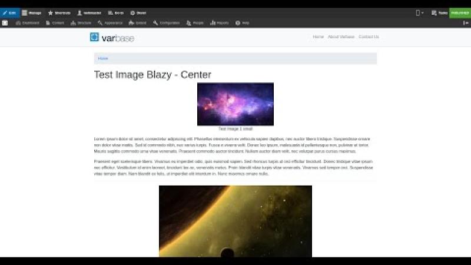The width and height of the screenshot is (471, 265).
Task: Click the toolbar item between webmaster and Devel
Action: click(115, 13)
